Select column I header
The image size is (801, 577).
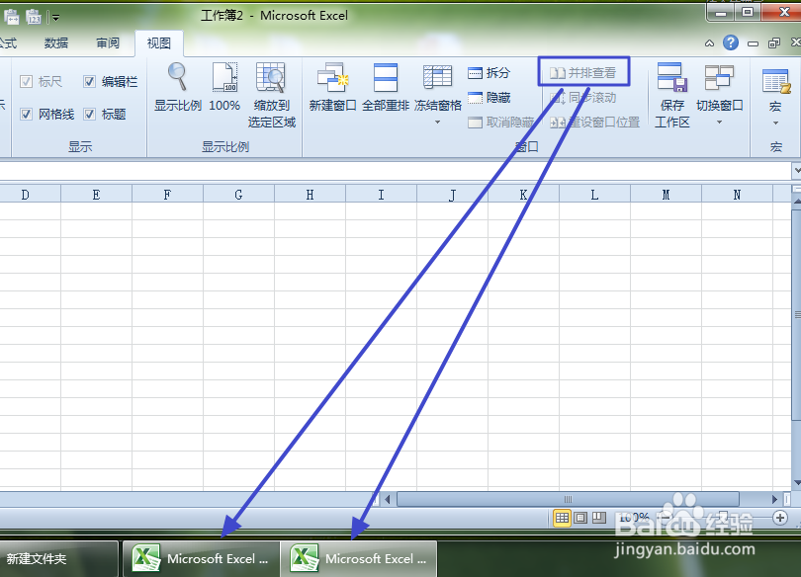[381, 195]
